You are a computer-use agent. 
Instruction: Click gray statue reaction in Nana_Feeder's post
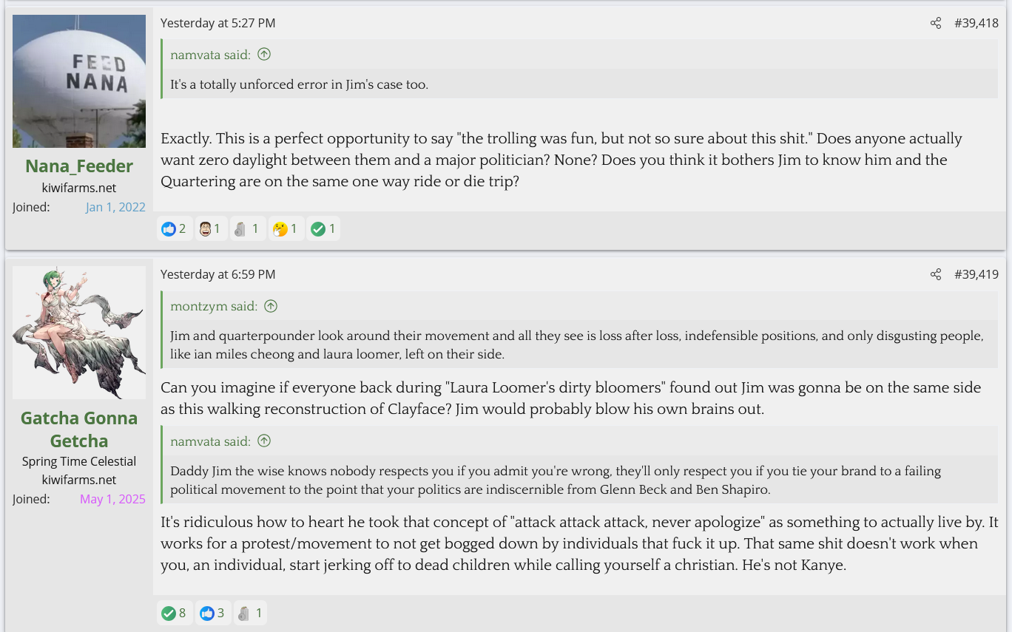point(247,229)
